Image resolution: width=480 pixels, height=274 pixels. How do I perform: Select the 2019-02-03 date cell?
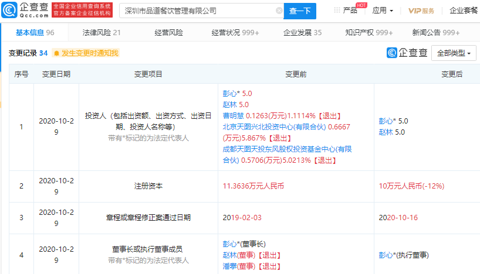242,217
